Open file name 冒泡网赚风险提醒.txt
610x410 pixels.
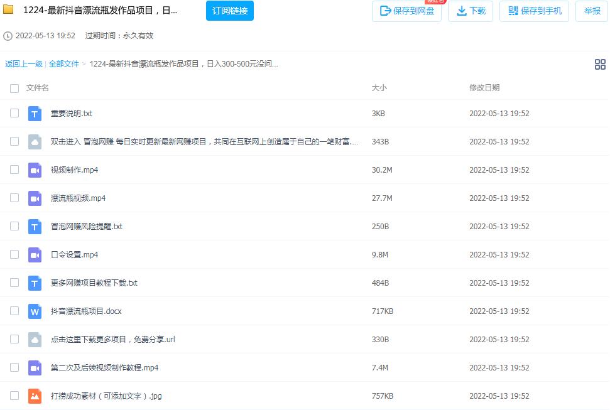(86, 227)
